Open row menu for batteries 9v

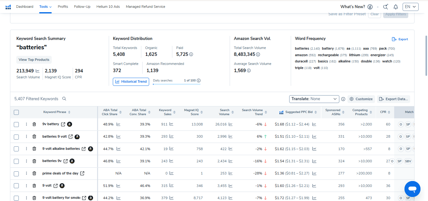point(26,161)
